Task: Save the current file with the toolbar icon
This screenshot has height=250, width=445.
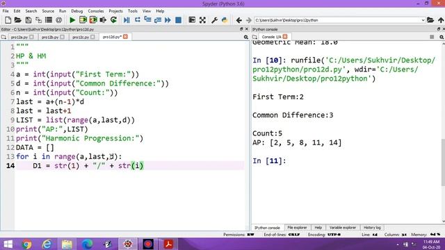Action: 28,20
